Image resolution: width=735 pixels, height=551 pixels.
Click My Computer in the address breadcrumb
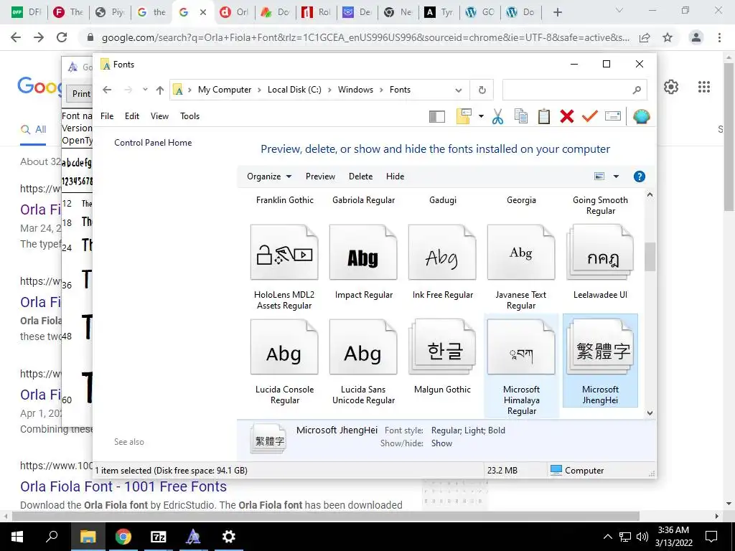point(225,90)
